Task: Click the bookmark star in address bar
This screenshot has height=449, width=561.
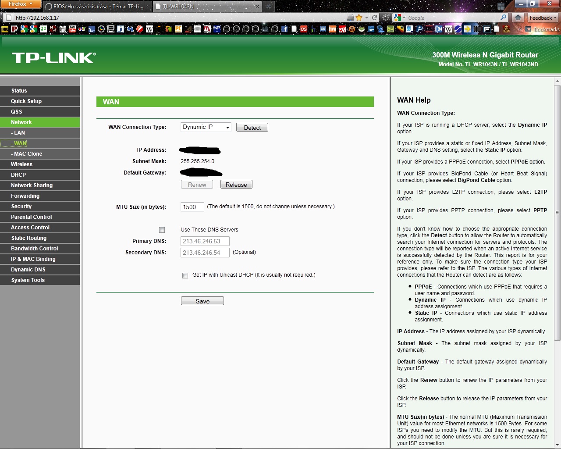Action: 359,18
